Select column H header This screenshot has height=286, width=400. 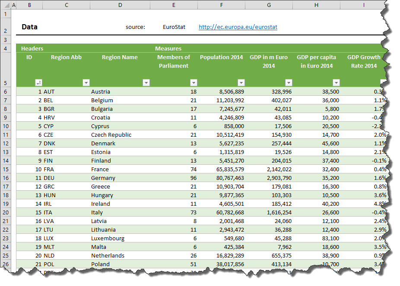316,5
